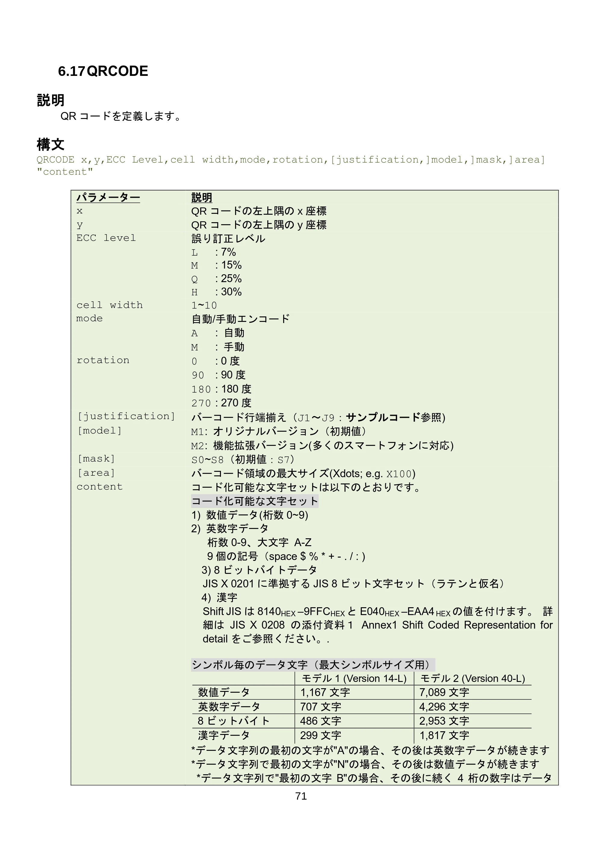The image size is (602, 852).
Task: Click the '"content"' syntax text
Action: pyautogui.click(x=64, y=172)
